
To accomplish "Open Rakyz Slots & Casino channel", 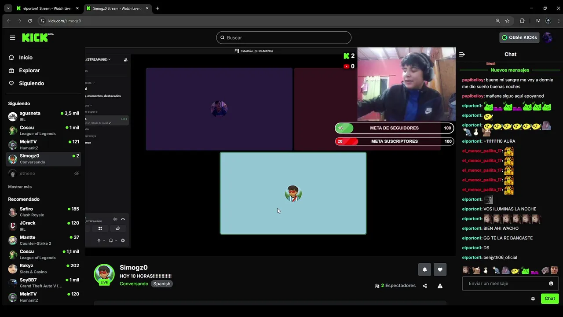I will [44, 269].
